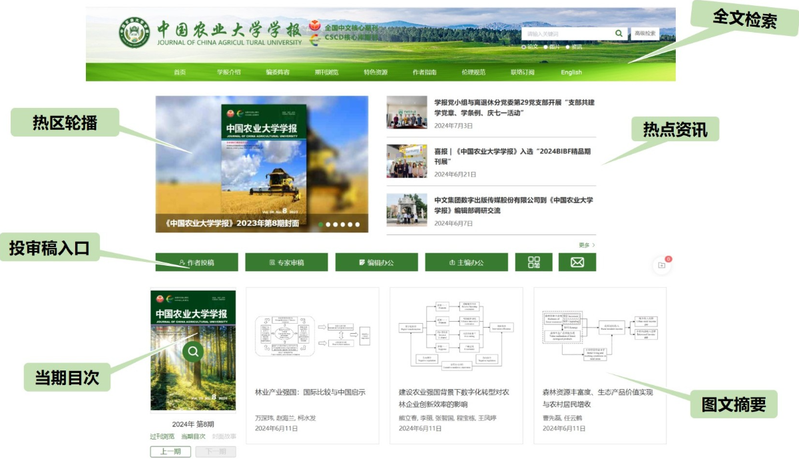
Task: Open news about 2024BIBF精品期刊展 selection
Action: tap(512, 157)
